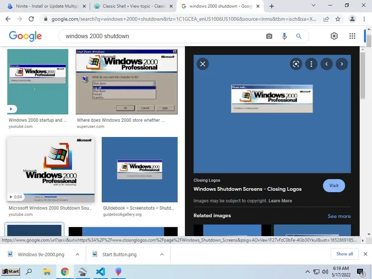
Task: Start voice search with microphone
Action: [x=284, y=36]
